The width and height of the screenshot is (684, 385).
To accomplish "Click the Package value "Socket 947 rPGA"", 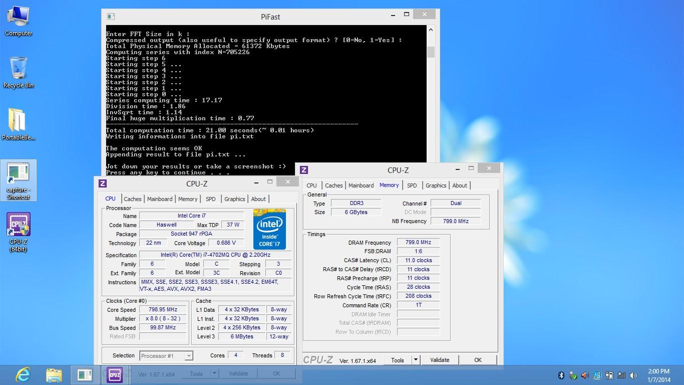I will click(x=191, y=234).
